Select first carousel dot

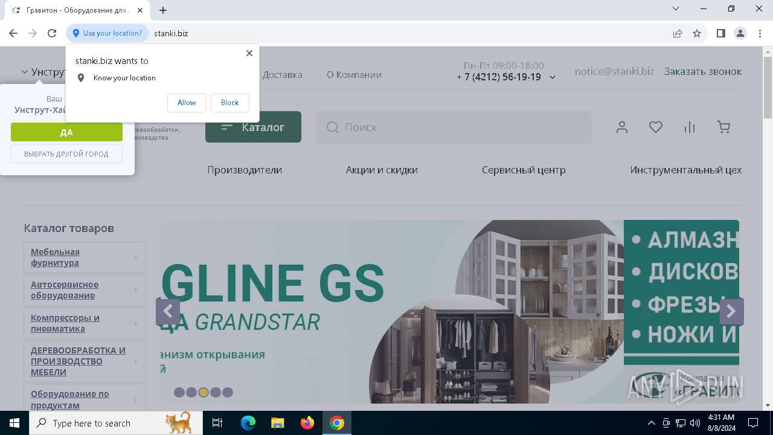[179, 393]
